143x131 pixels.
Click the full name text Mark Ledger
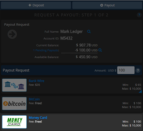[71, 31]
